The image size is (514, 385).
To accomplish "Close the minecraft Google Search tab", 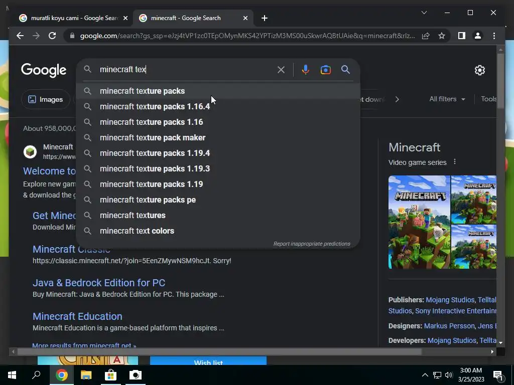I will pos(245,19).
